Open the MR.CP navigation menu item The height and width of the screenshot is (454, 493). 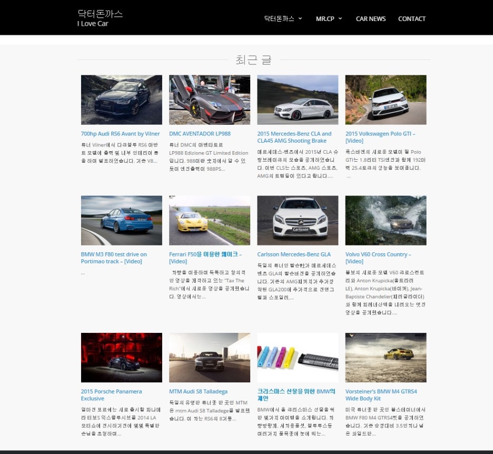tap(325, 18)
